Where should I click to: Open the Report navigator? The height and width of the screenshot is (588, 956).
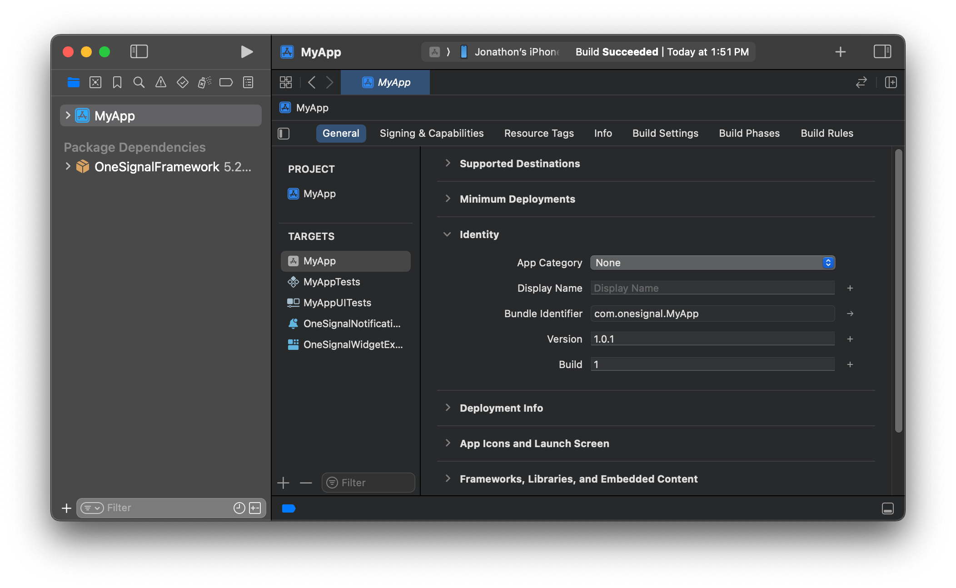coord(248,82)
